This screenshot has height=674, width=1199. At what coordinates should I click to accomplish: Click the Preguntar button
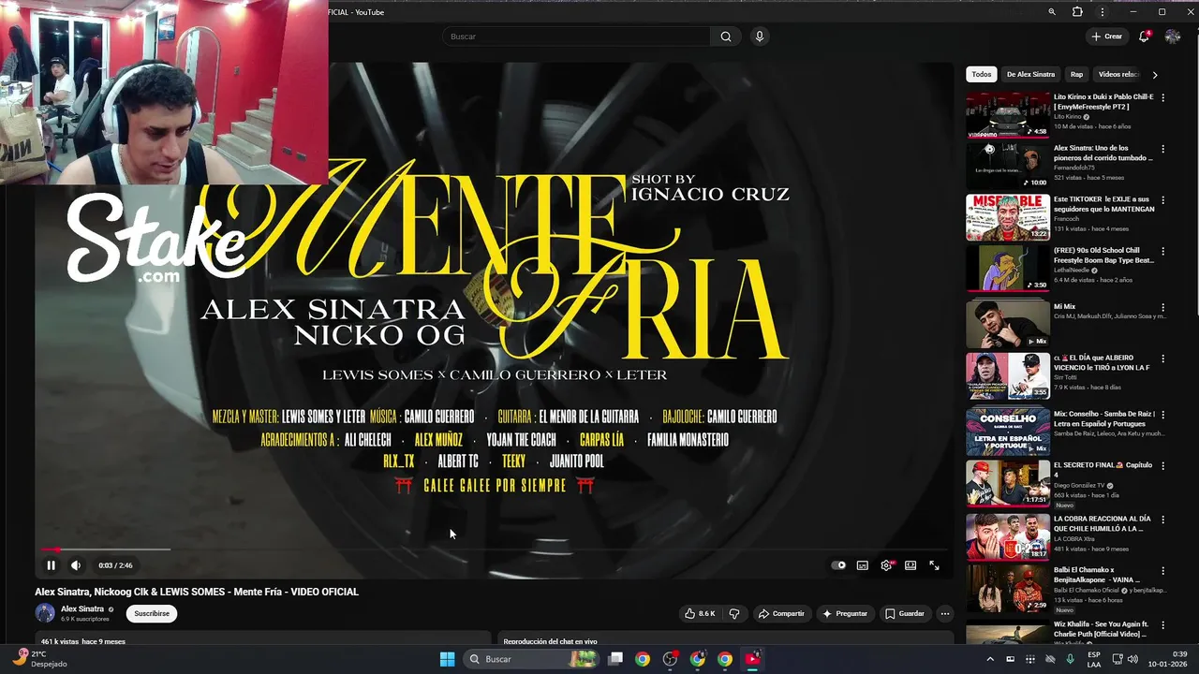tap(845, 614)
